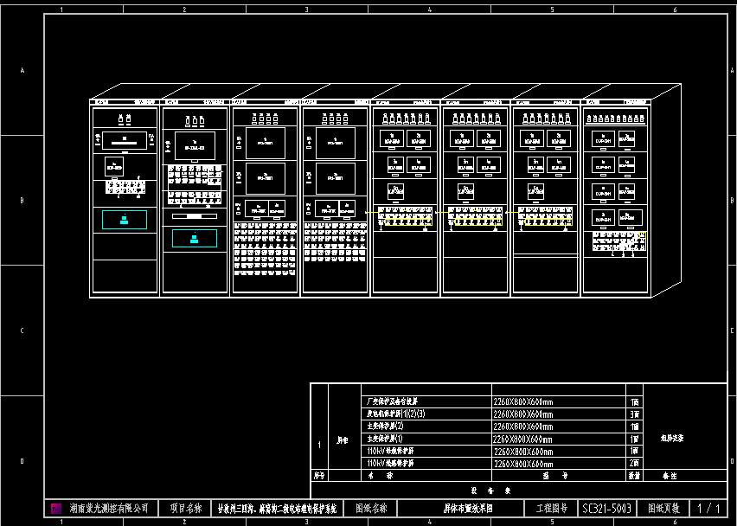Click the 图纸页数 label cell
Screen dimensions: 737x526
[x=664, y=509]
